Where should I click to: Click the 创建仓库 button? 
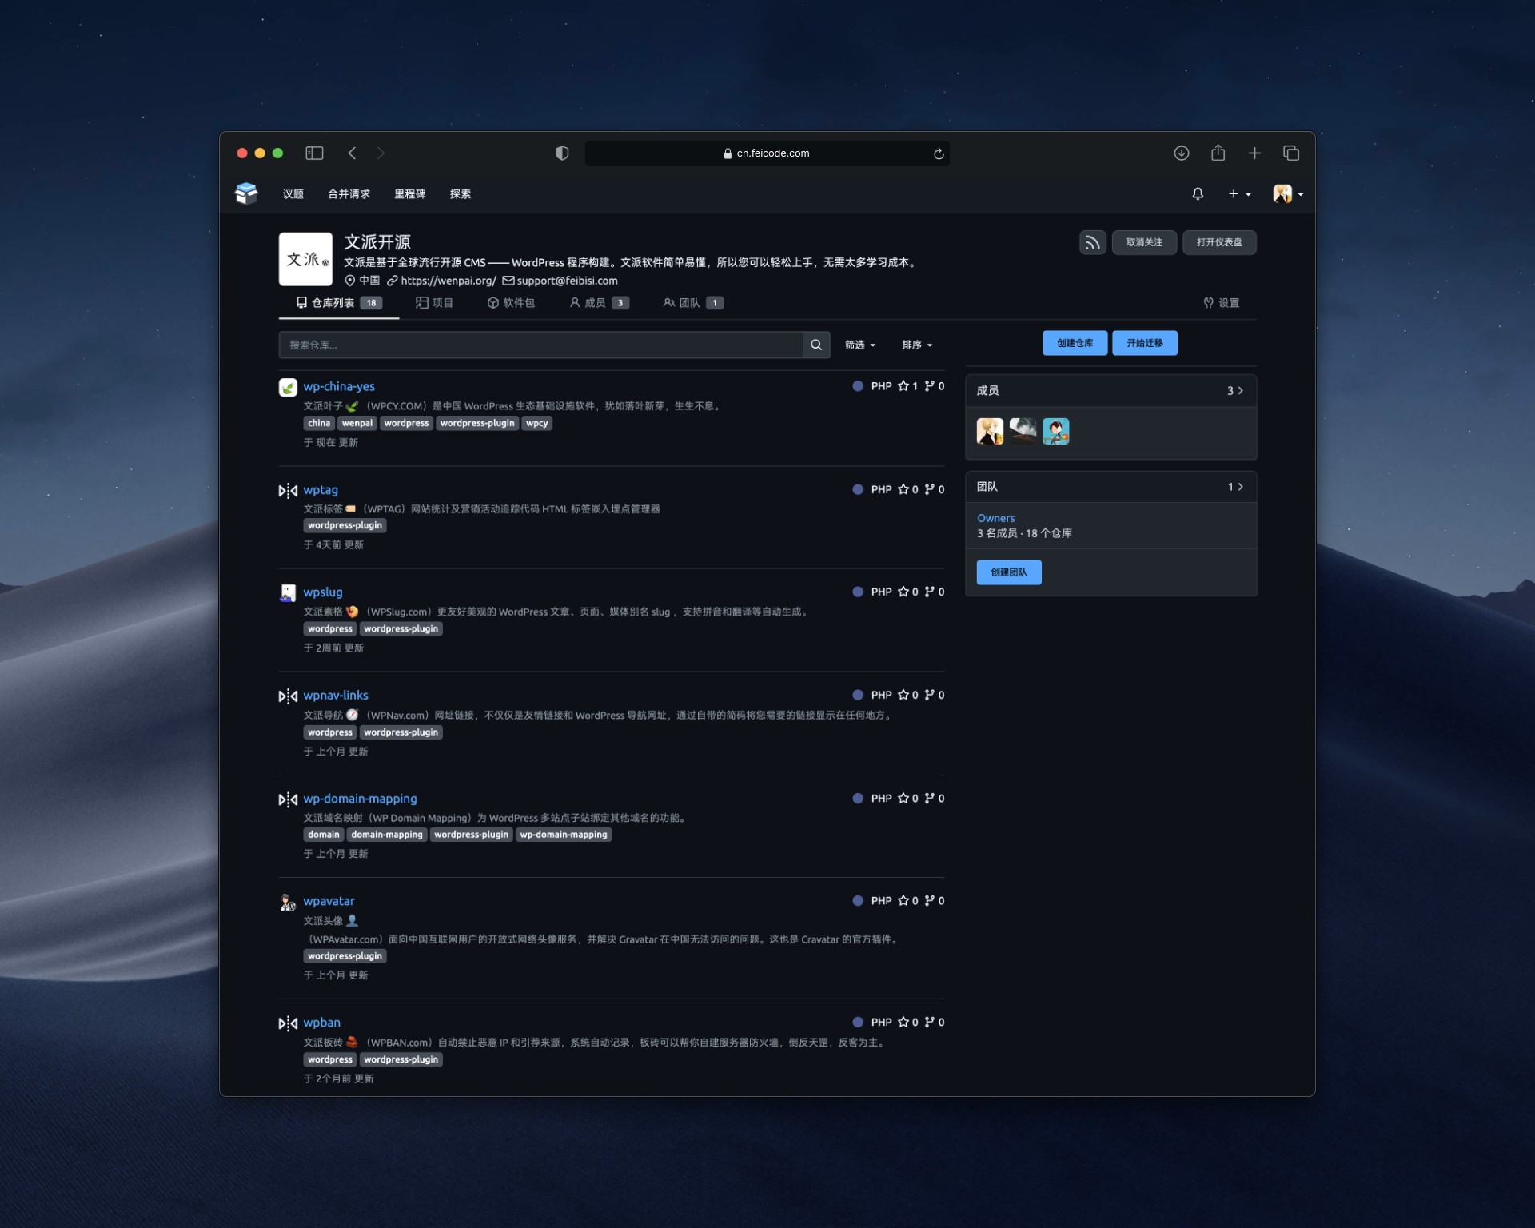click(x=1074, y=343)
